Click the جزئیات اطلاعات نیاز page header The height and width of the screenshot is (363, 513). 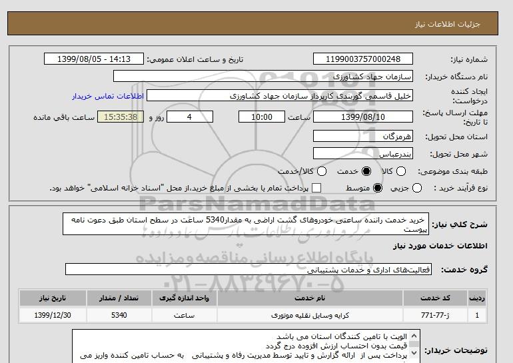(447, 24)
